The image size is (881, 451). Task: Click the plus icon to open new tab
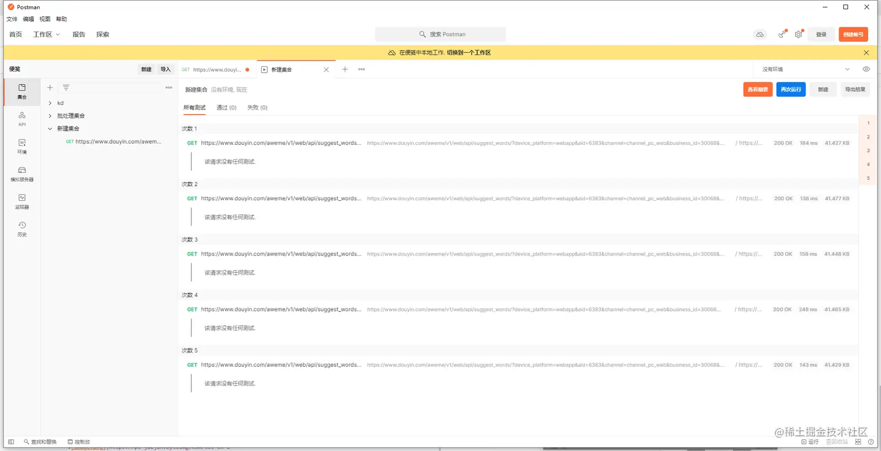click(x=345, y=69)
